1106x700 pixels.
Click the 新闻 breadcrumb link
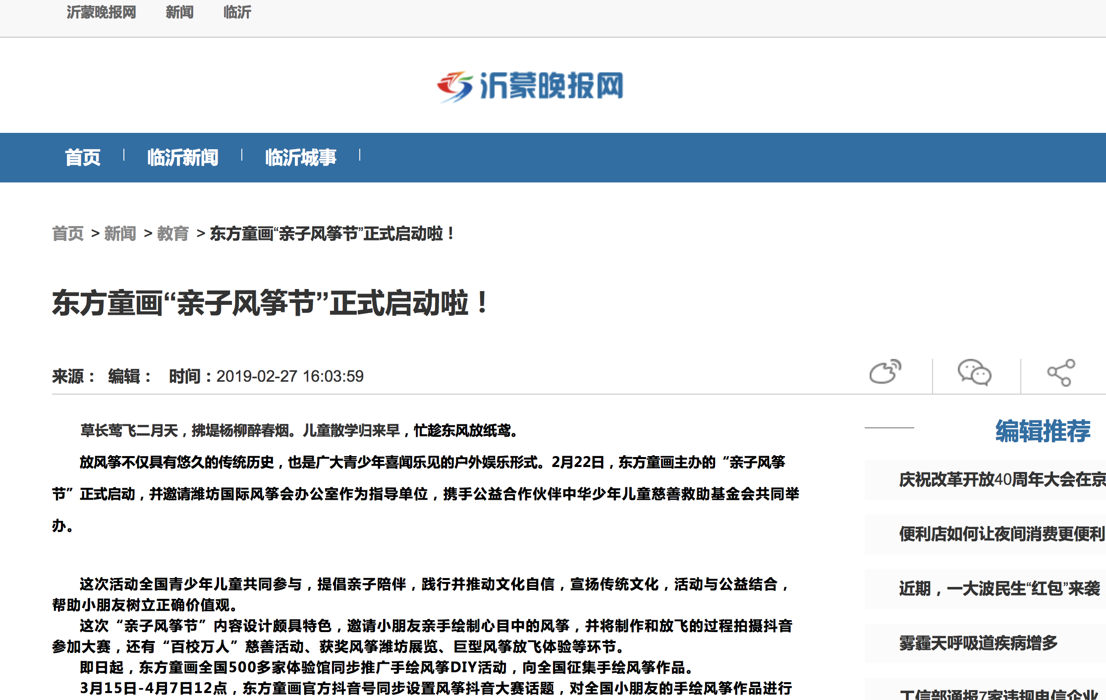[120, 233]
